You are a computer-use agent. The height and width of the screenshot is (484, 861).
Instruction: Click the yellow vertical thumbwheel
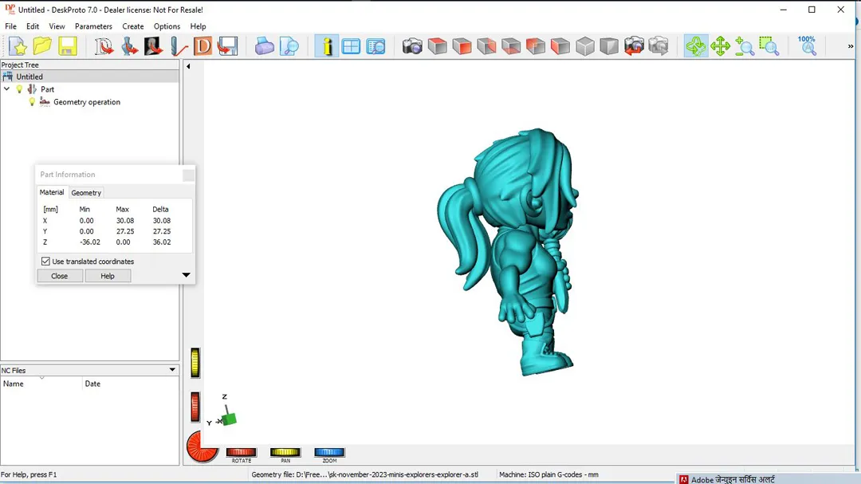pos(195,363)
